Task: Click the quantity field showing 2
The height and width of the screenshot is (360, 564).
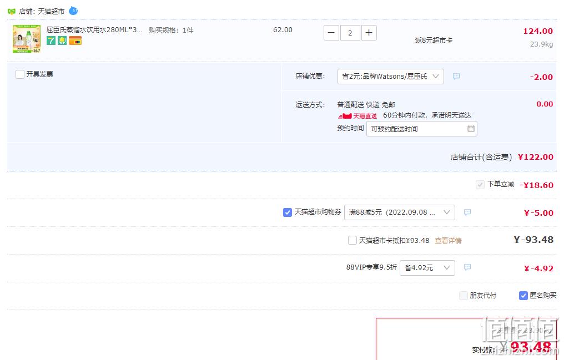Action: point(350,33)
